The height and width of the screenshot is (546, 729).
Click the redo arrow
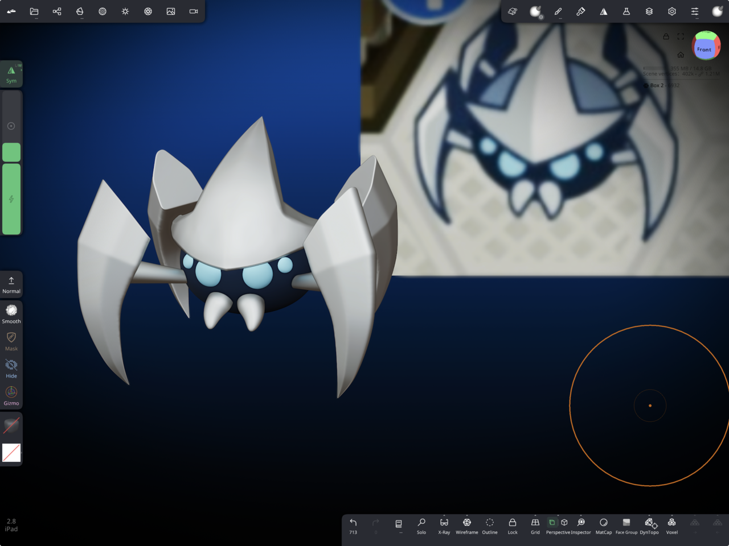(376, 526)
